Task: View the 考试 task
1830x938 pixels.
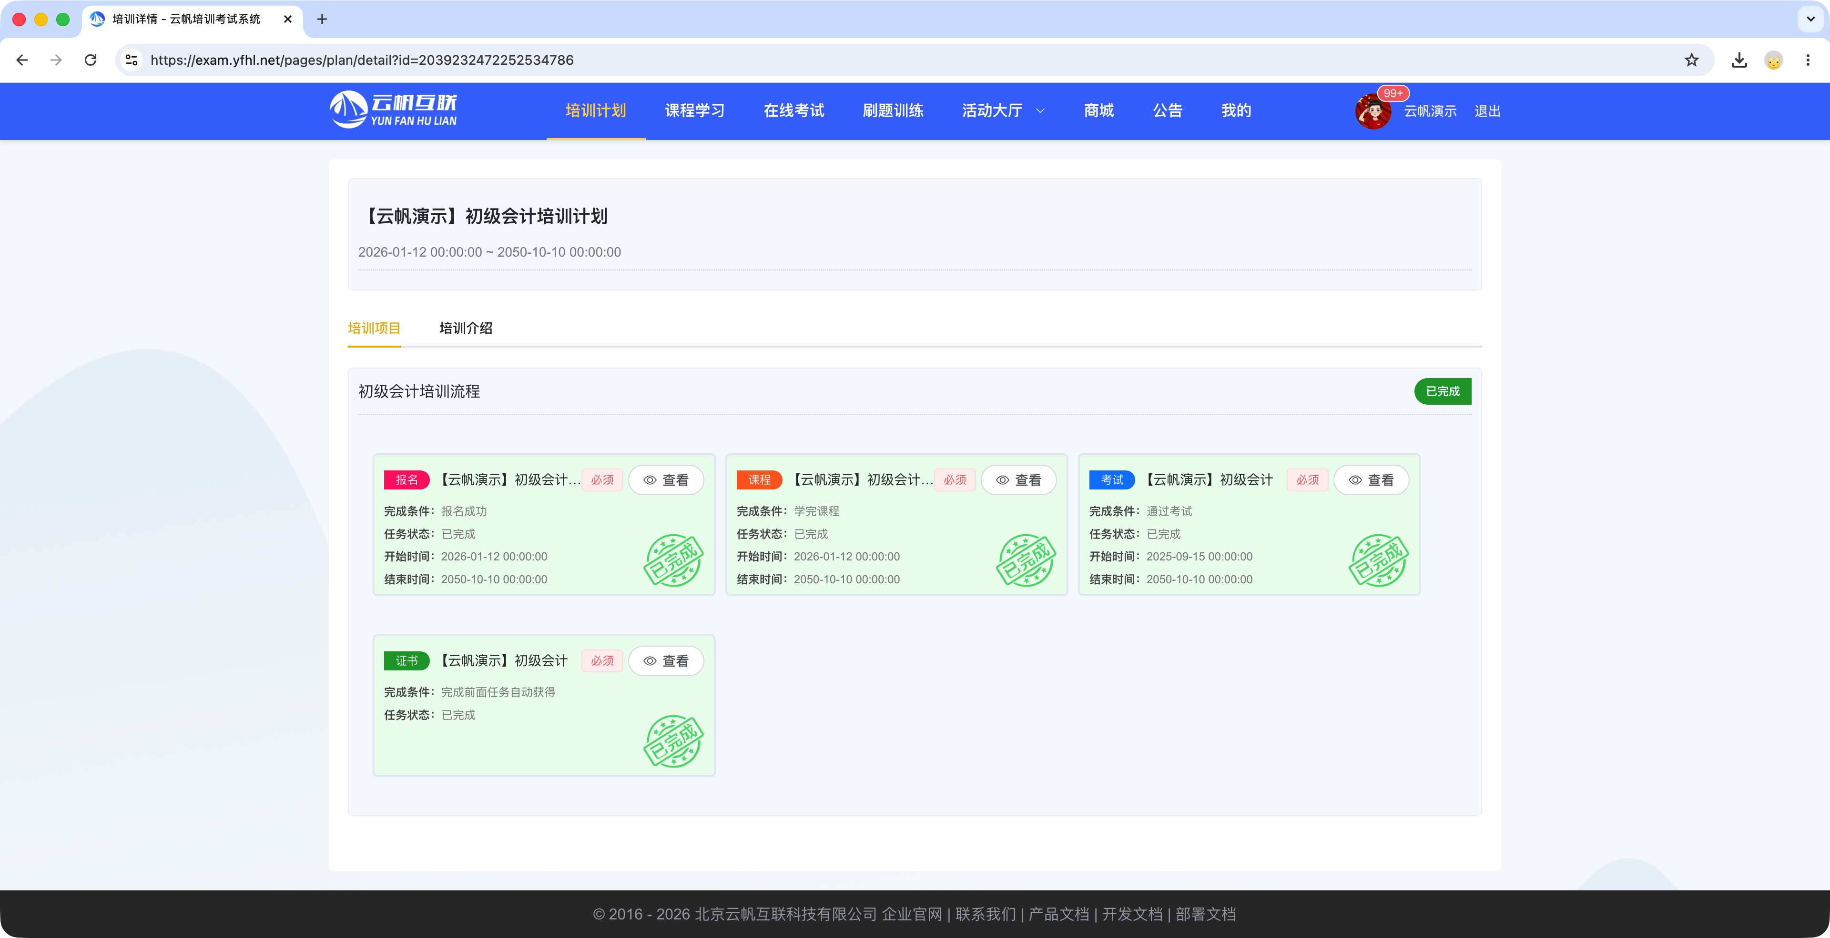Action: point(1371,480)
